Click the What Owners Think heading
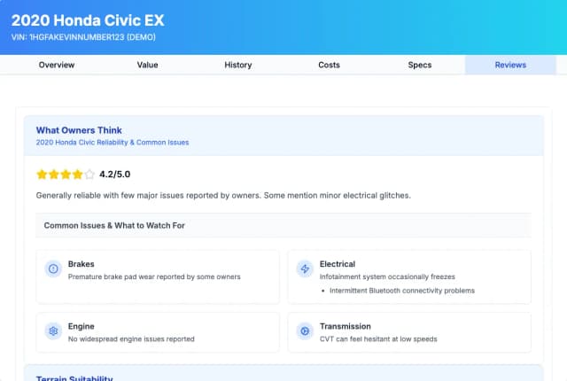Screen dimensions: 567x381 pyautogui.click(x=79, y=130)
